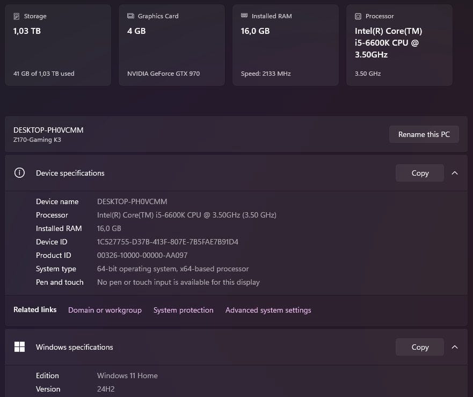Open Advanced system settings link
Screen dimensions: 473x397
268,310
